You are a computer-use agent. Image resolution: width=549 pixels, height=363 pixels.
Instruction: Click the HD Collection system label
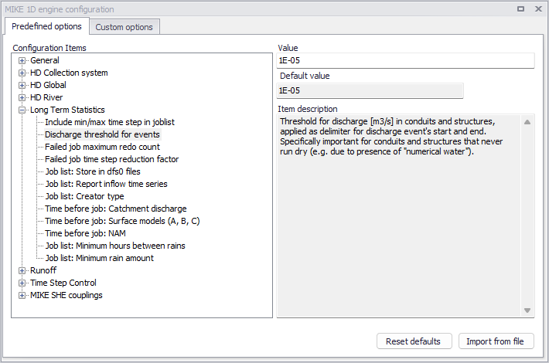point(69,73)
